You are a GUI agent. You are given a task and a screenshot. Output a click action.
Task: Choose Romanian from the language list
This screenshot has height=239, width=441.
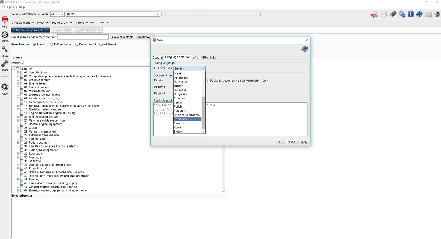coord(187,119)
